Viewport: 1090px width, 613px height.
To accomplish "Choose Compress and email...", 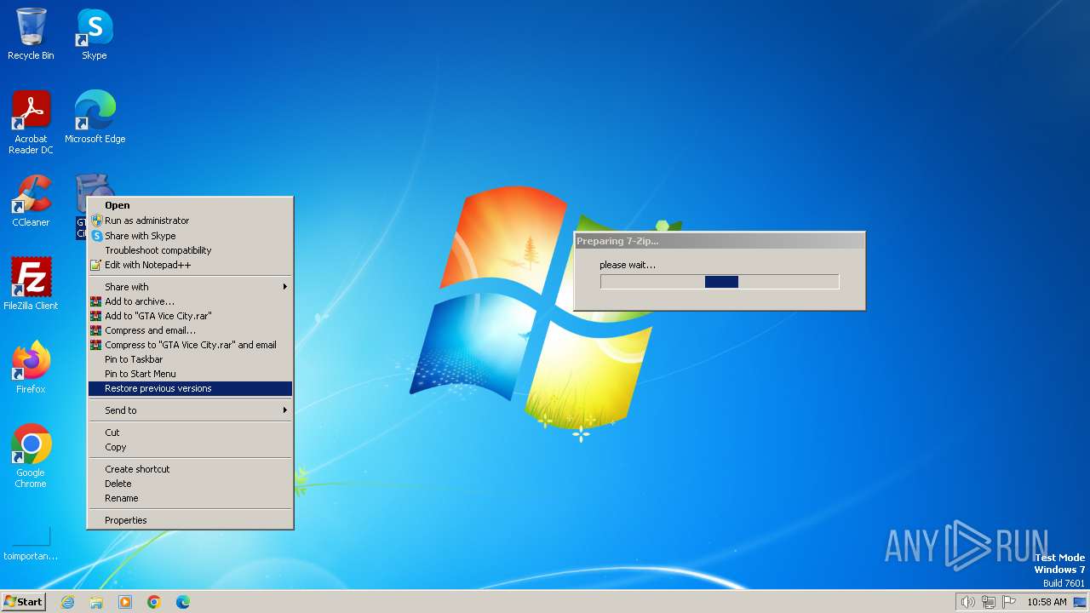I will point(190,330).
